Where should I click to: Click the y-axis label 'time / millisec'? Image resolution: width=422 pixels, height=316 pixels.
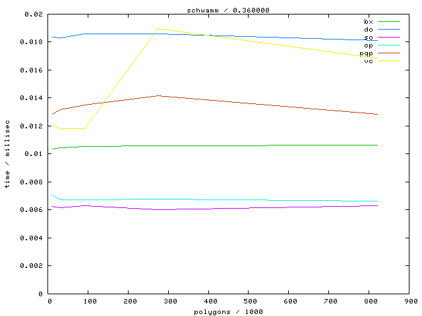pyautogui.click(x=7, y=155)
